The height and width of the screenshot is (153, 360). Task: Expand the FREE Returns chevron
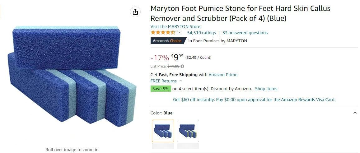181,81
